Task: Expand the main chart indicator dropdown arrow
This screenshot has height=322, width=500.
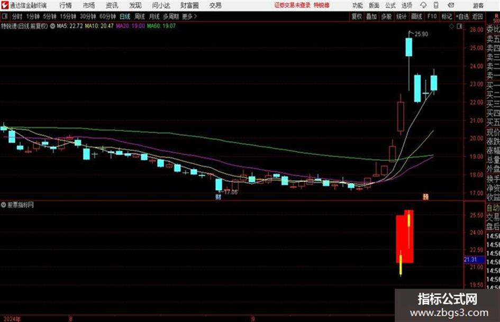Action: [52, 26]
